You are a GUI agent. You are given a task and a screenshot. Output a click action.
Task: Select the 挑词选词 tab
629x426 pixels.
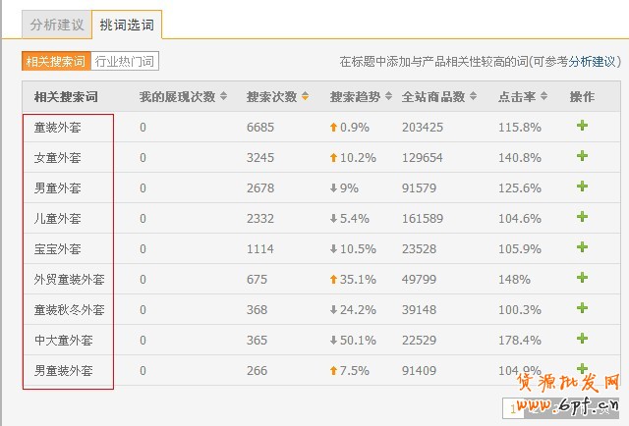click(x=127, y=25)
